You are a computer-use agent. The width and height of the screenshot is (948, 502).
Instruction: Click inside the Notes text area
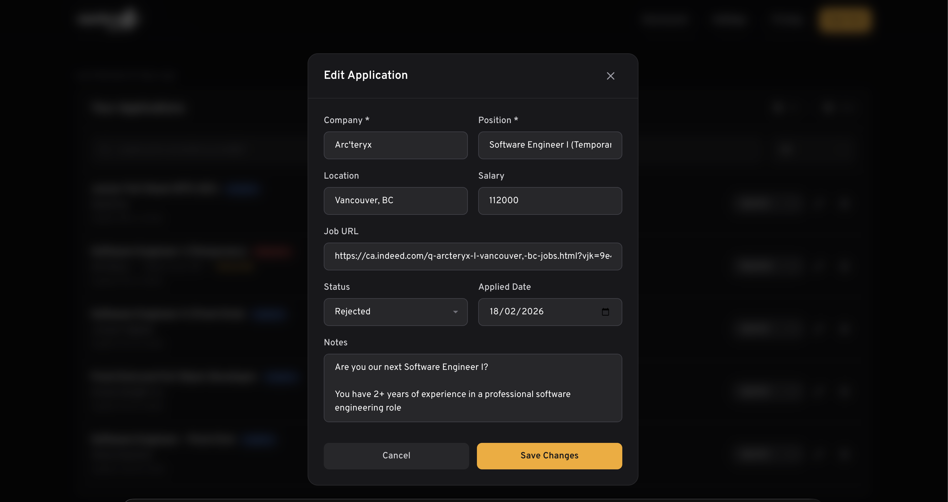pos(472,388)
